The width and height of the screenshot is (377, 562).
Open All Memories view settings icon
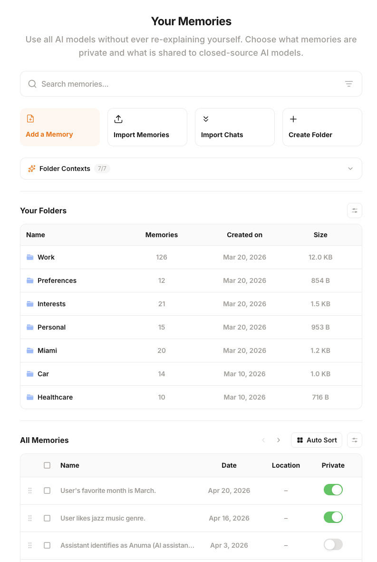coord(354,440)
